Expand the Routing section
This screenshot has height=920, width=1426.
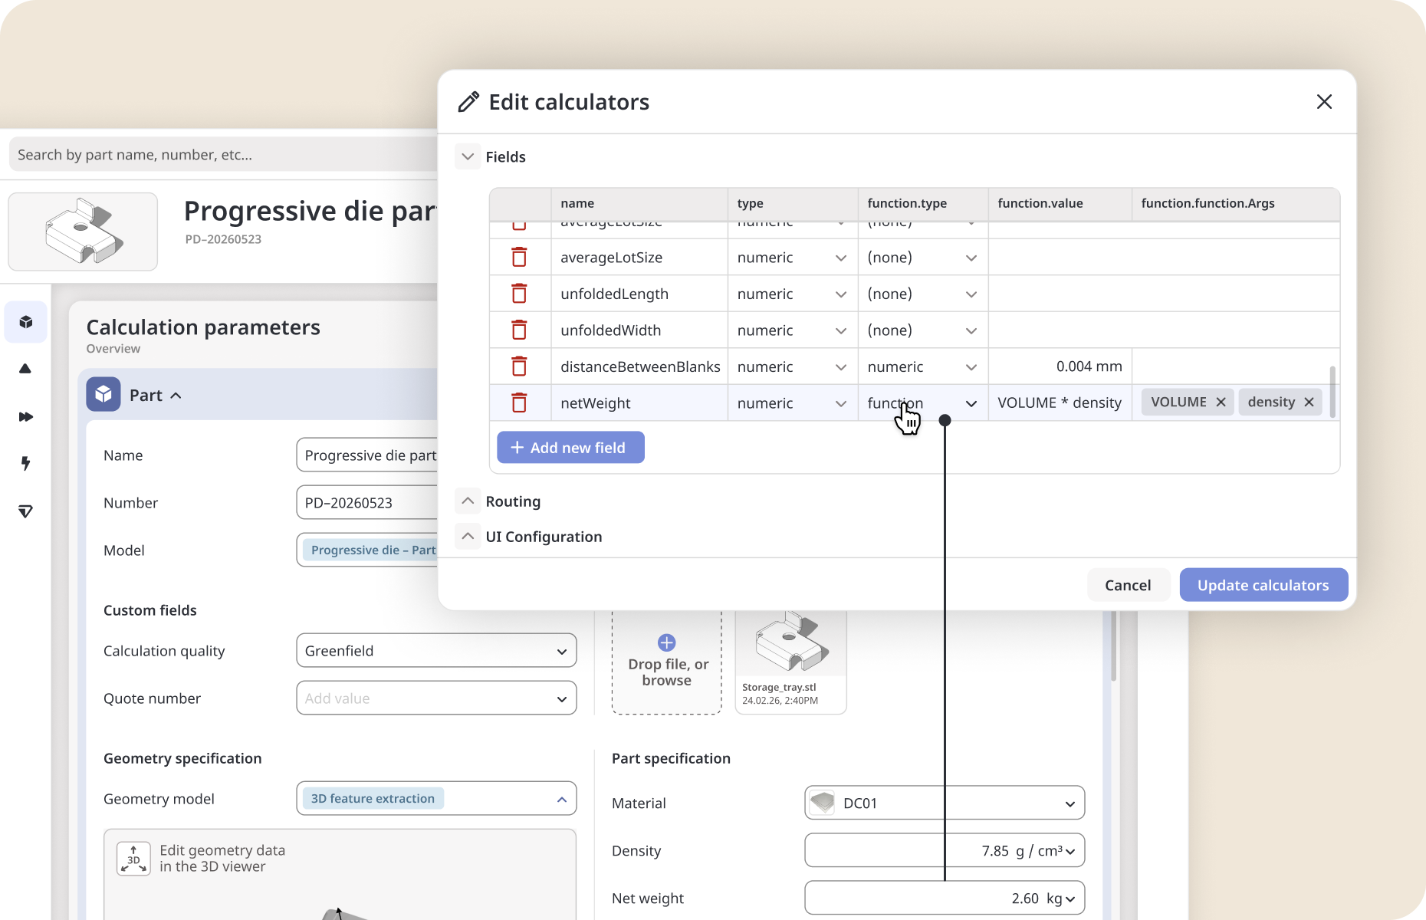click(468, 501)
